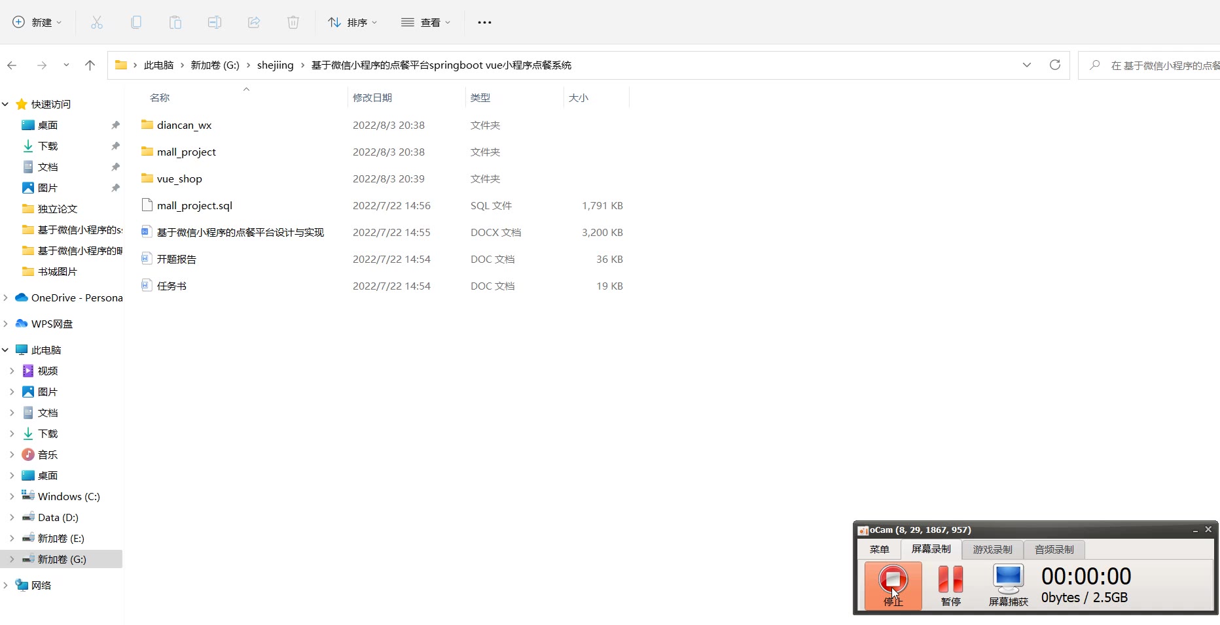Select the mall_project.sql file icon
Image resolution: width=1220 pixels, height=625 pixels.
[147, 205]
